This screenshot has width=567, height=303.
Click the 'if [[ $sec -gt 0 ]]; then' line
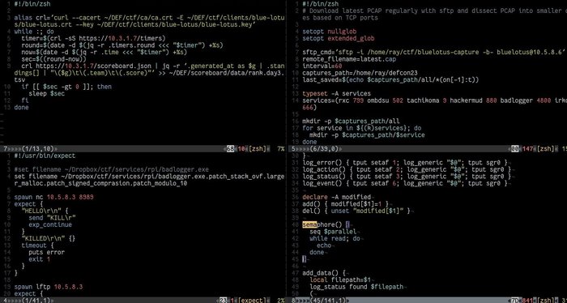(x=66, y=87)
